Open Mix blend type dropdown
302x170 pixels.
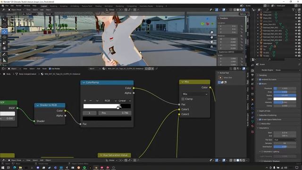(x=195, y=94)
